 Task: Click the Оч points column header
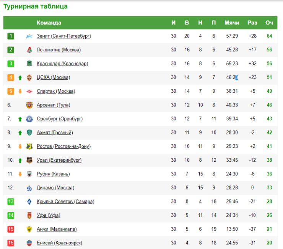coord(269,23)
